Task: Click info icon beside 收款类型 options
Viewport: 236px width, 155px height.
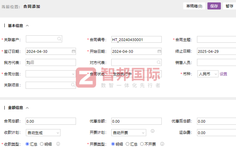Action: tap(58, 144)
